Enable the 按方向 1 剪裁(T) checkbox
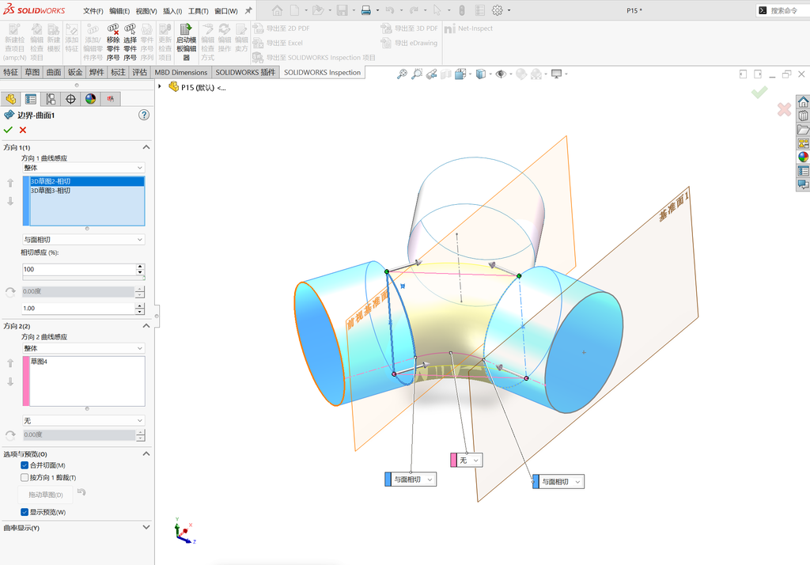The image size is (810, 565). click(25, 478)
